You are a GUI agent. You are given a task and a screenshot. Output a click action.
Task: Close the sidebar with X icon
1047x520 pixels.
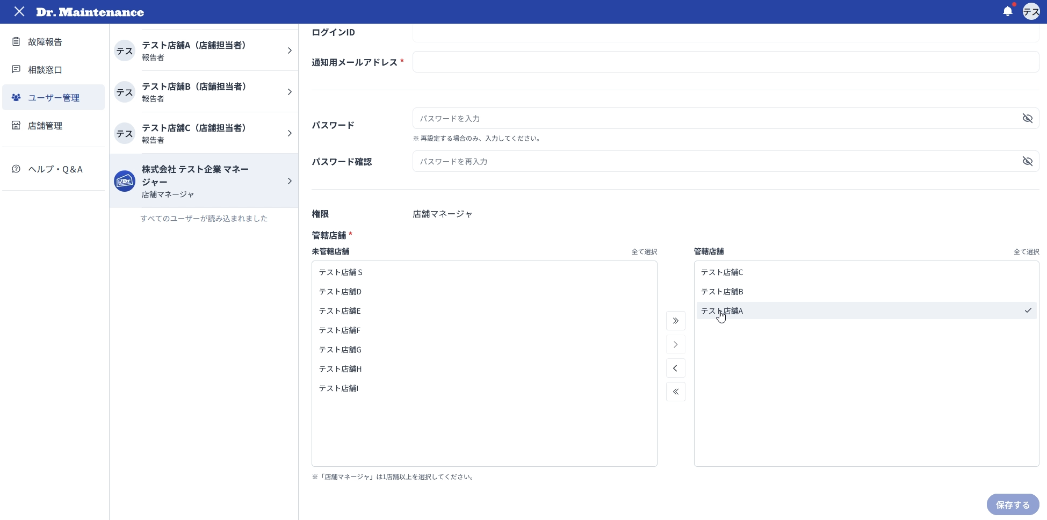19,11
